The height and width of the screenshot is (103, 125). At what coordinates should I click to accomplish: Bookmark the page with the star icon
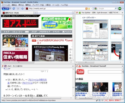coord(89,9)
